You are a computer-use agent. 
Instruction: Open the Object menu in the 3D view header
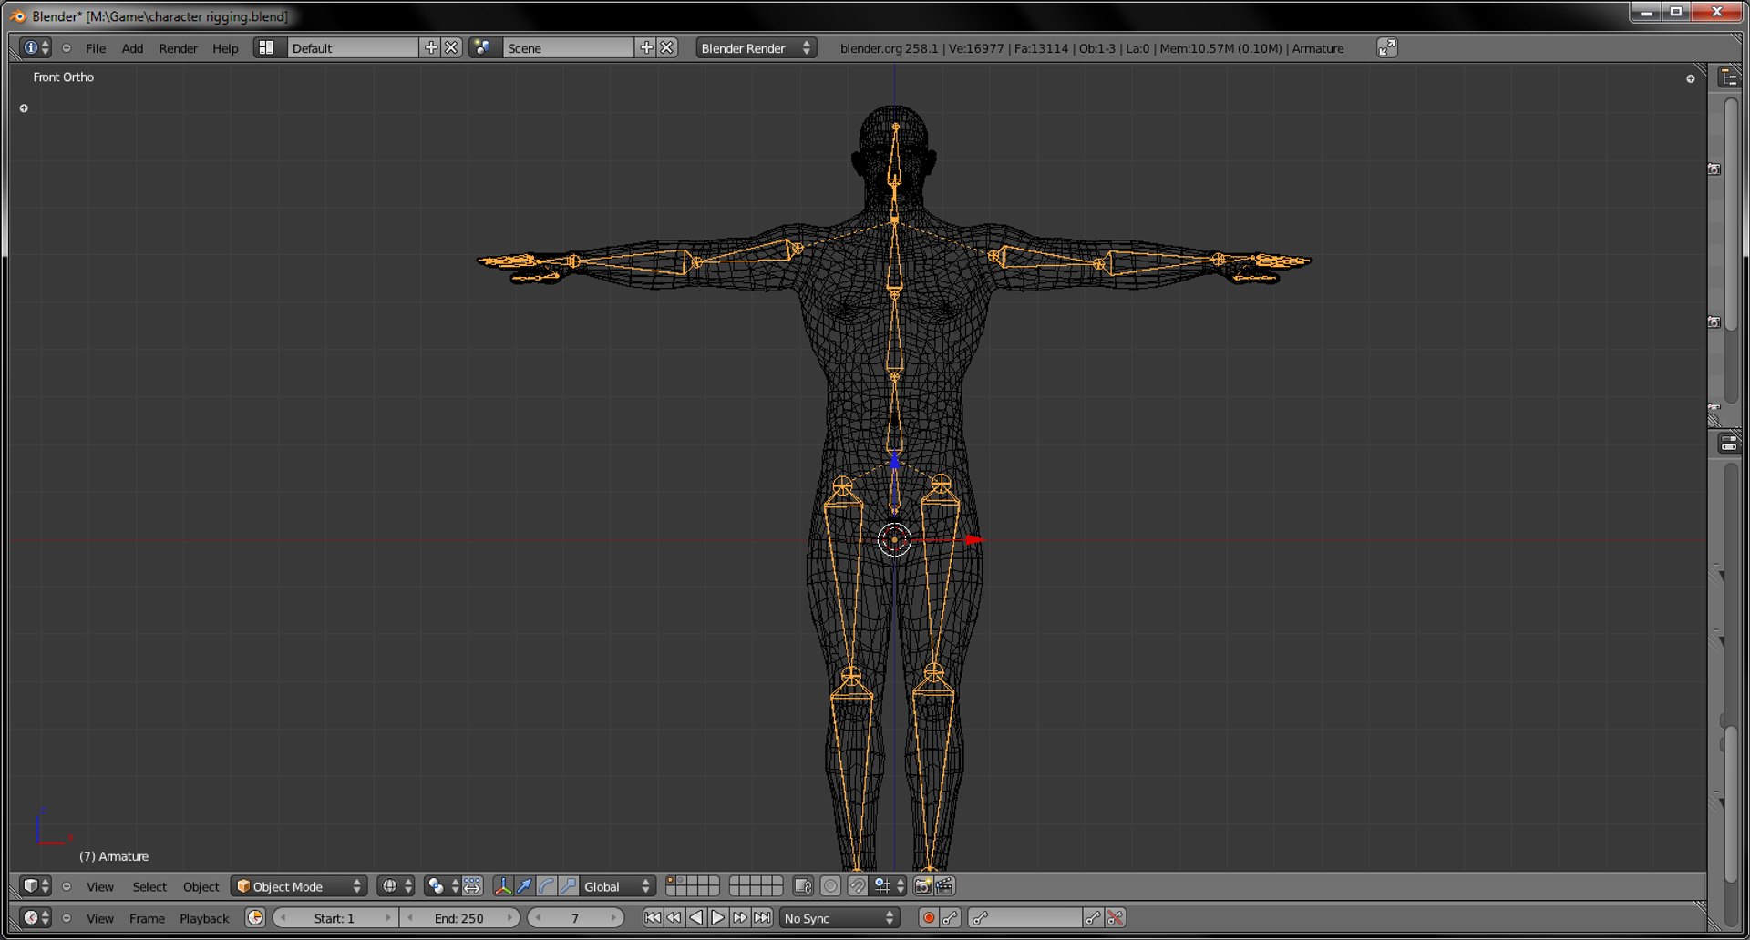[201, 886]
